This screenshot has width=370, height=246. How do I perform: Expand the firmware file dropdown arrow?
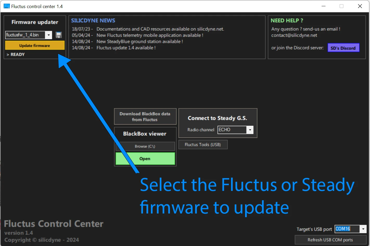49,35
